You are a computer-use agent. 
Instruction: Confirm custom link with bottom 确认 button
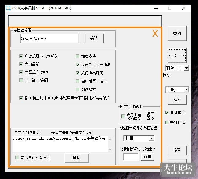tap(77, 158)
